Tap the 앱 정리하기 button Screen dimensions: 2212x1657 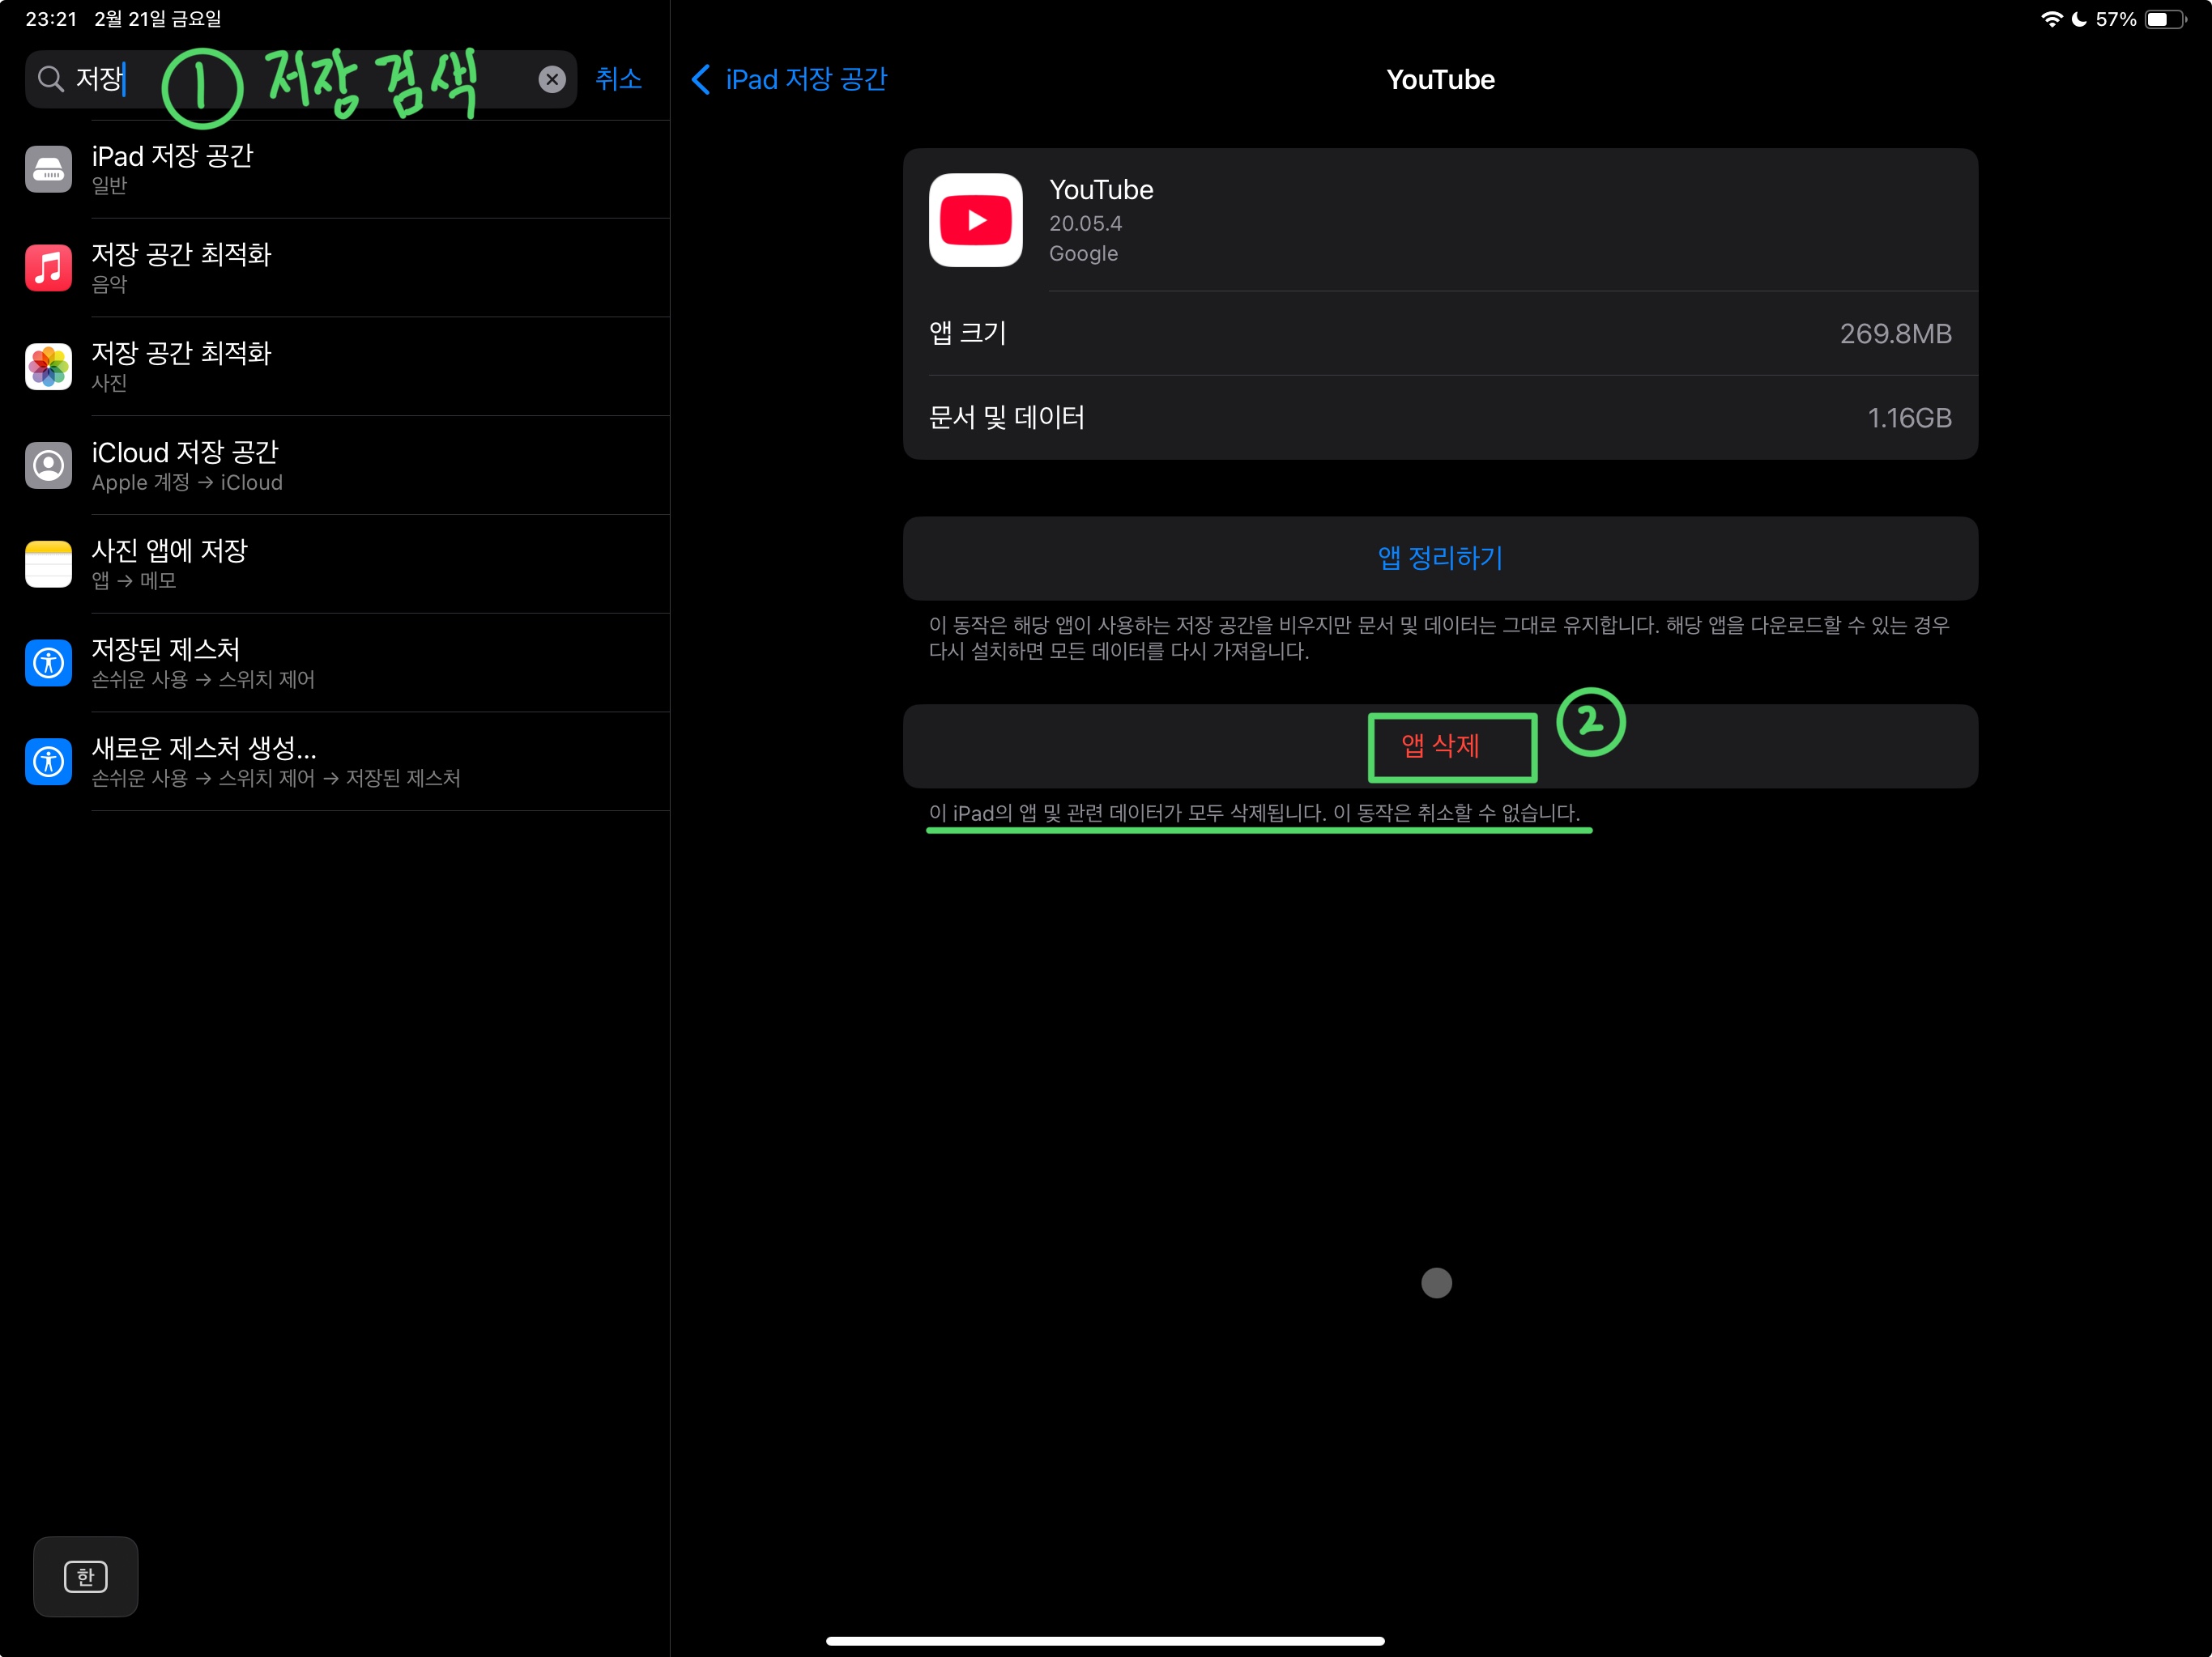(1440, 558)
